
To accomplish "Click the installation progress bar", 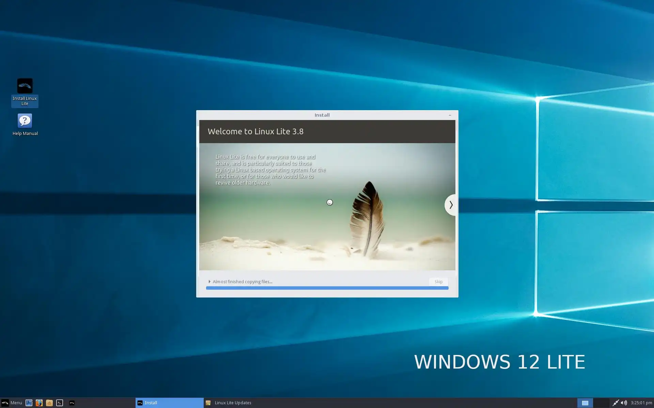I will (327, 288).
